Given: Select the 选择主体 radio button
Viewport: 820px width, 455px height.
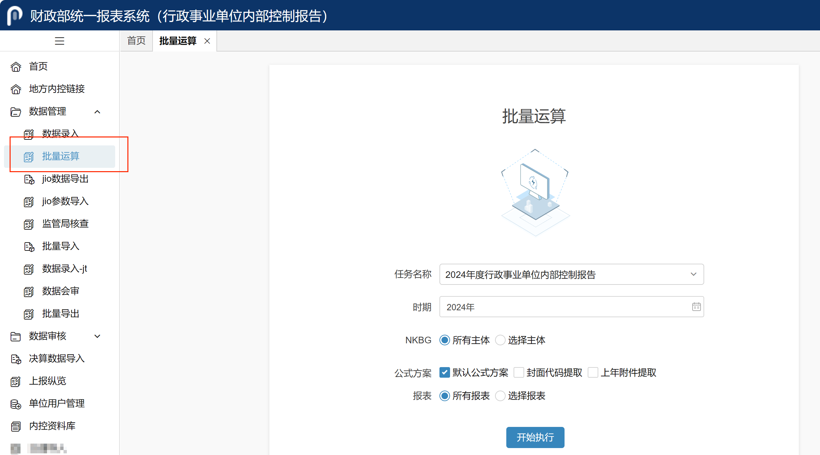Looking at the screenshot, I should point(500,340).
